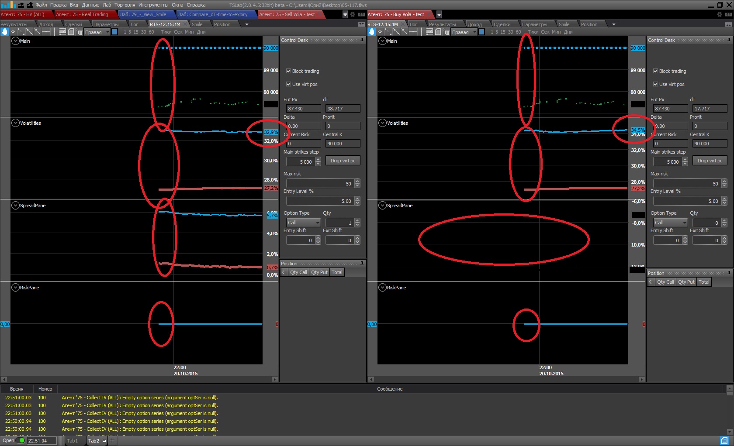Set the 15 minute interval in left toolbar
Viewport: 734px width, 446px height.
(x=136, y=32)
